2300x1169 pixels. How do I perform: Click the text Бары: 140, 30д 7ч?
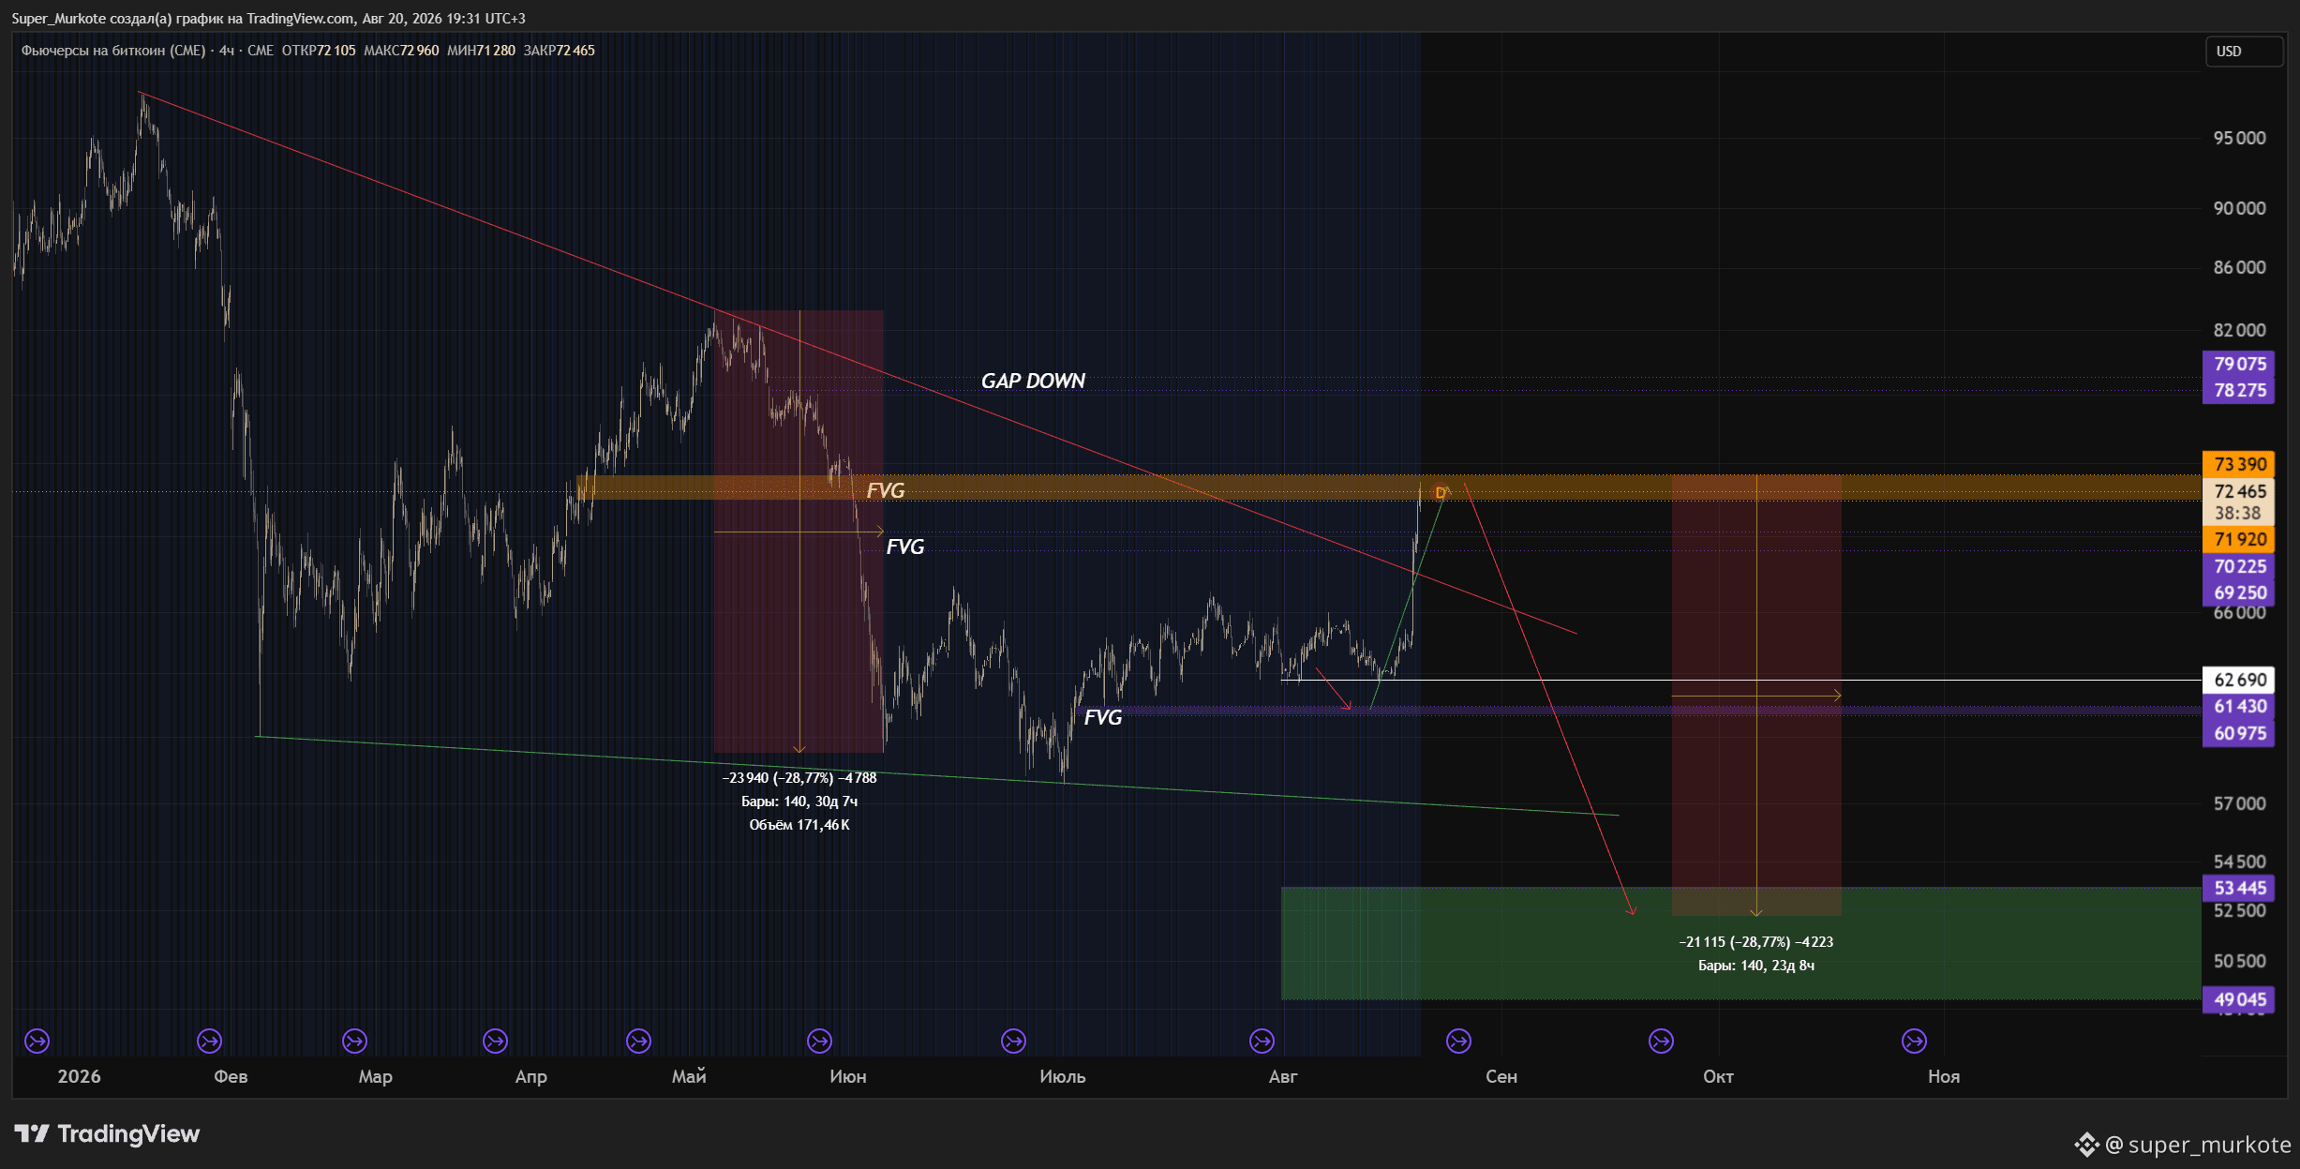pos(799,802)
